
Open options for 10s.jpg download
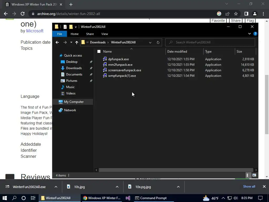click(117, 187)
